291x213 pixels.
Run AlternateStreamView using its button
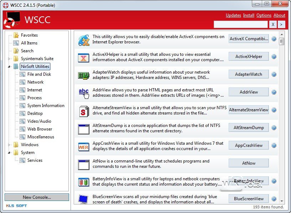point(249,110)
